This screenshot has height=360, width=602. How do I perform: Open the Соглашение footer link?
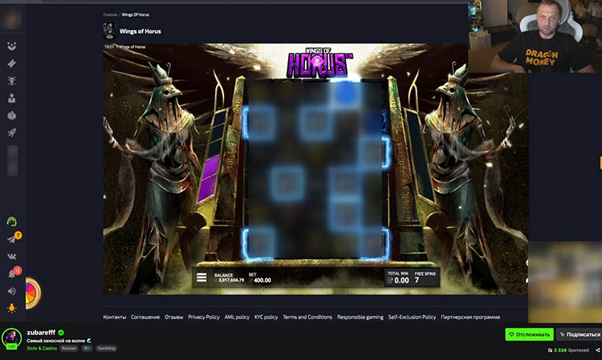click(x=145, y=317)
